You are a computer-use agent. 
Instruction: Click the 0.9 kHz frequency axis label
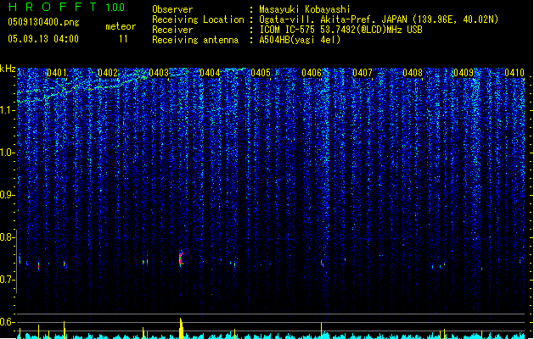pyautogui.click(x=7, y=195)
